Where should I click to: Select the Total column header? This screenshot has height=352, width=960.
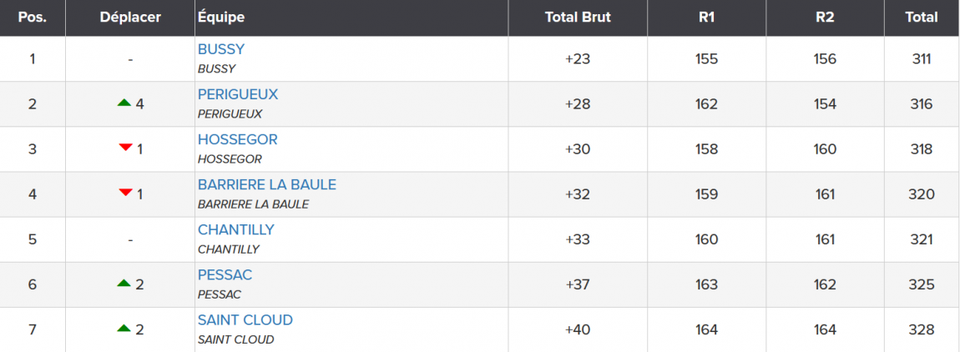coord(922,18)
